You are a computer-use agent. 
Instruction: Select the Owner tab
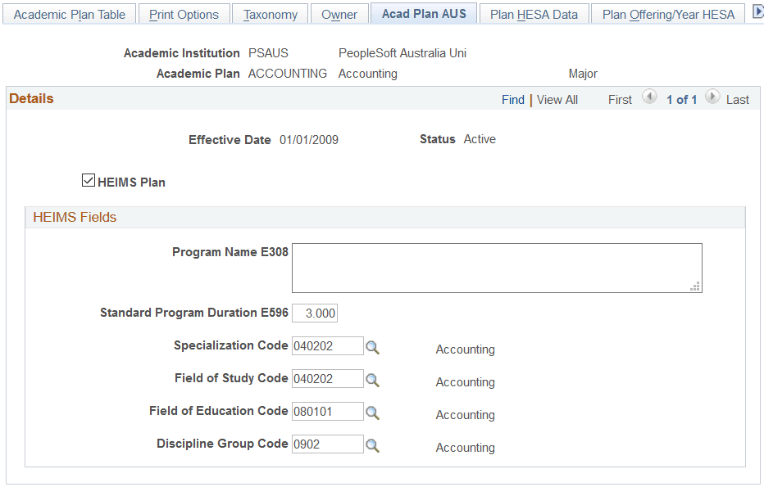339,15
